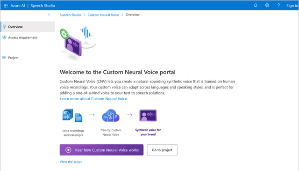Go to Custom Neural Voice breadcrumb
299x171 pixels.
pyautogui.click(x=103, y=15)
